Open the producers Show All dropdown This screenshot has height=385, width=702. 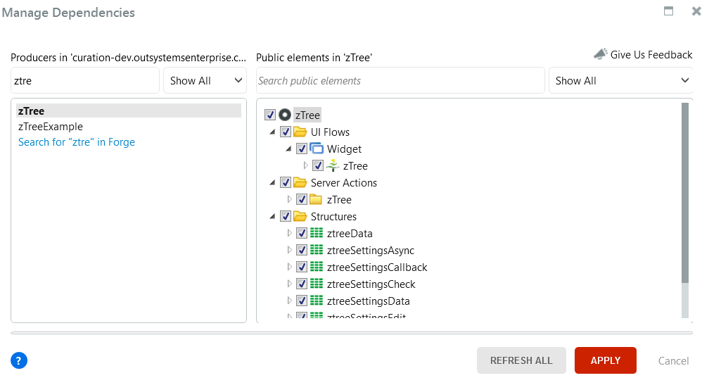click(205, 81)
